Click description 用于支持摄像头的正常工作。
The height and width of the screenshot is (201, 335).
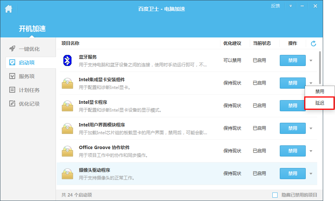pos(107,178)
